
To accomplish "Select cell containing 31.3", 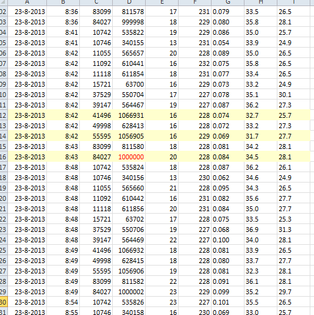I will click(x=293, y=230).
